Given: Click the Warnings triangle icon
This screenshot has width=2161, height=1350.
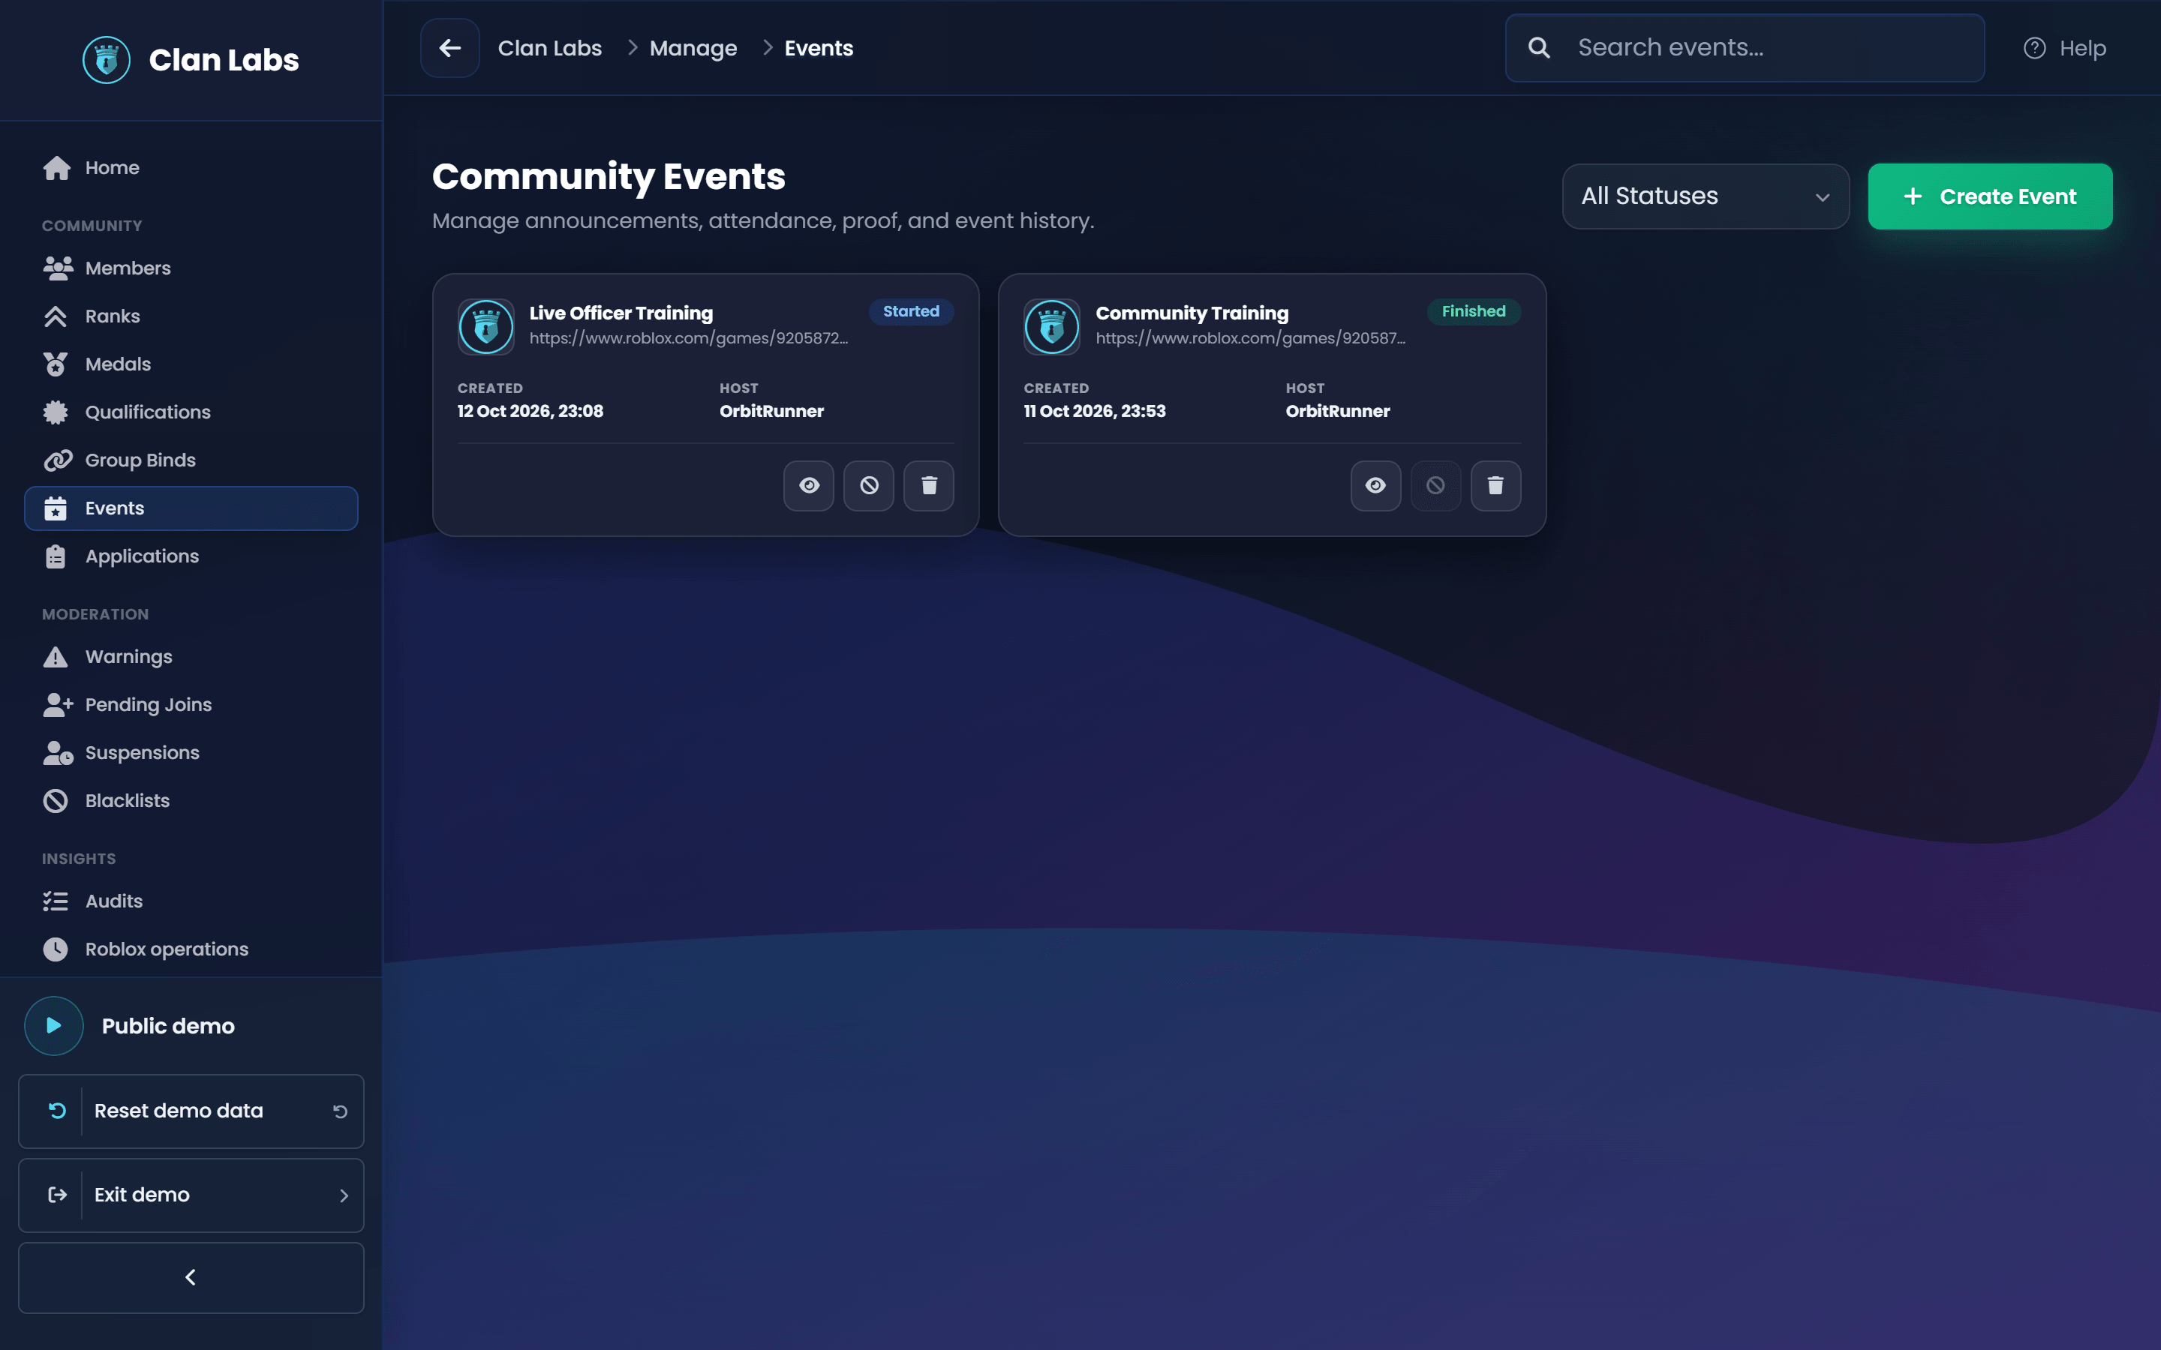Looking at the screenshot, I should (56, 657).
